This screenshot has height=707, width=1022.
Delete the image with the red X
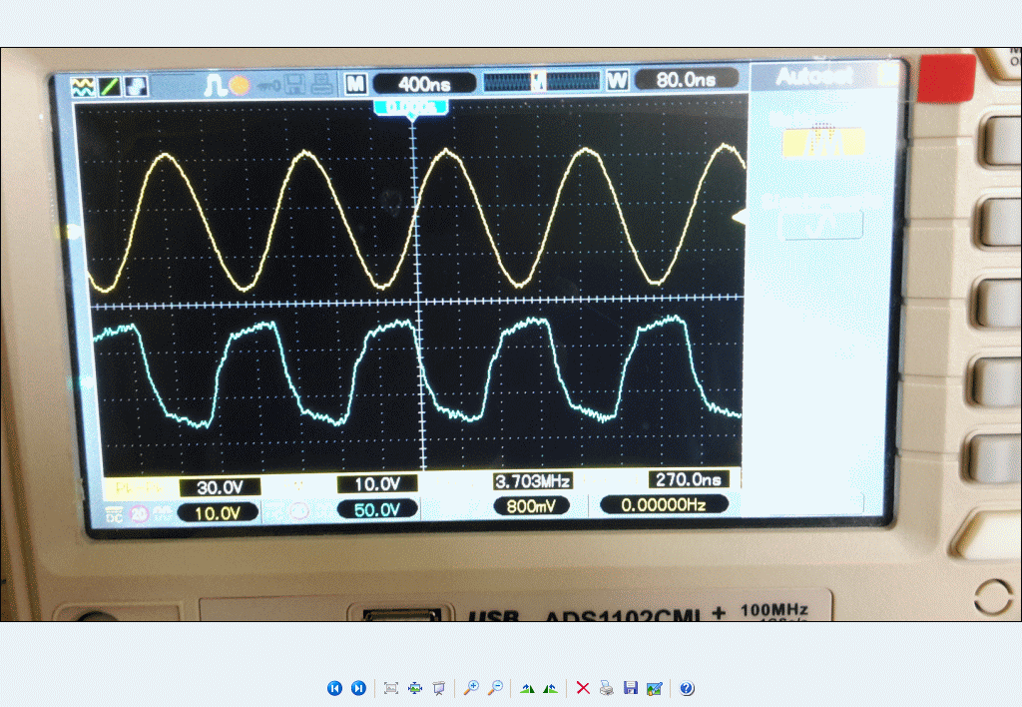click(x=583, y=688)
